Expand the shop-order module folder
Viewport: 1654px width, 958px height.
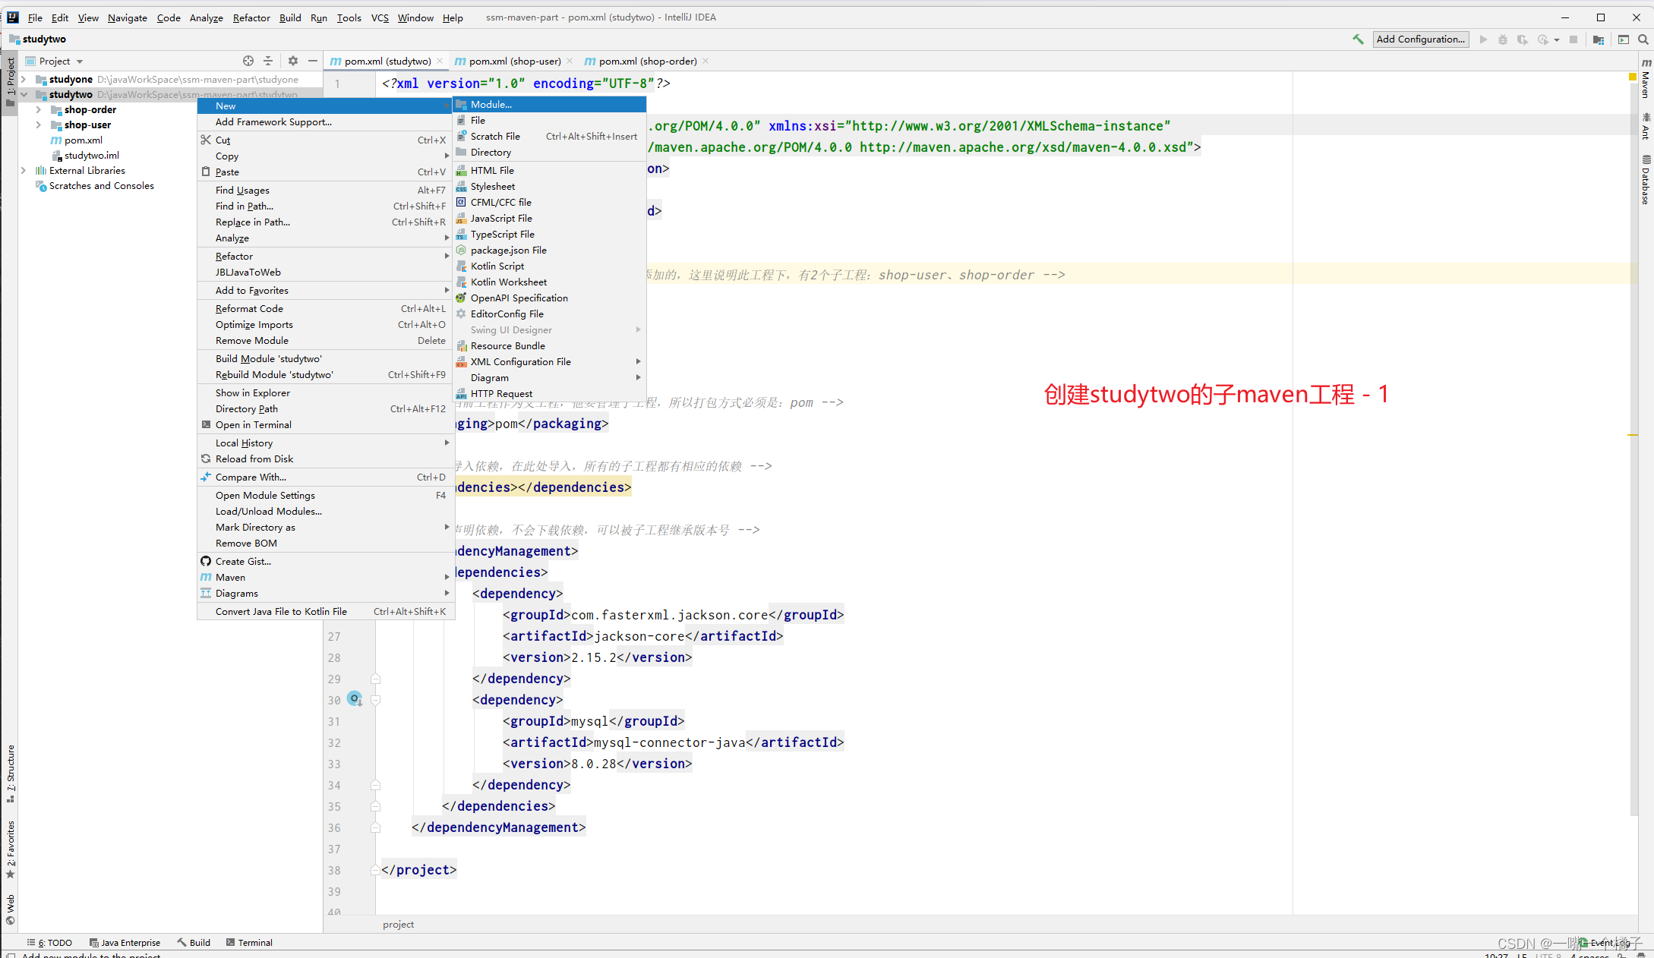click(x=39, y=109)
